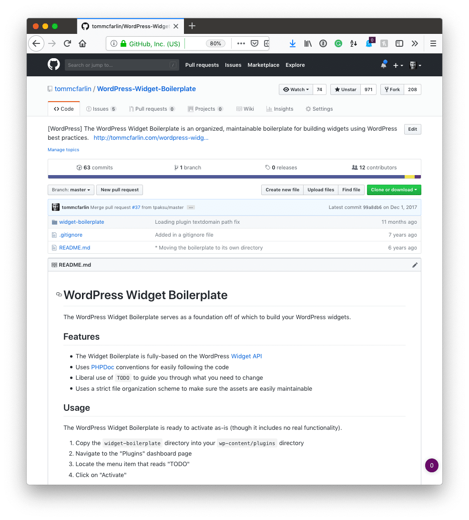Open the Clone or download dropdown
The height and width of the screenshot is (520, 469).
click(x=394, y=189)
